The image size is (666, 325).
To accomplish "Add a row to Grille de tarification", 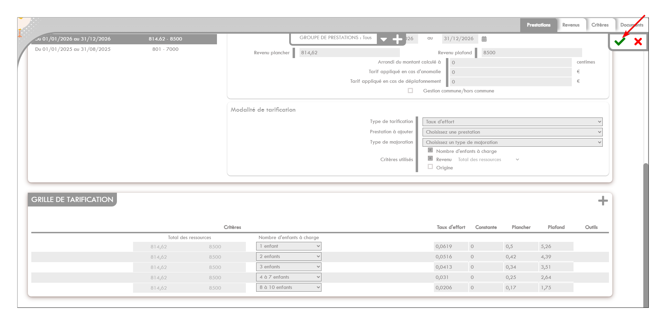I will pyautogui.click(x=603, y=201).
